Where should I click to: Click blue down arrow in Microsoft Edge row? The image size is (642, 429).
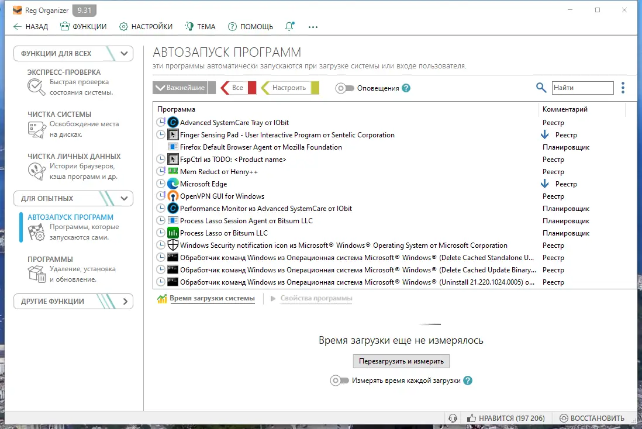pyautogui.click(x=544, y=184)
